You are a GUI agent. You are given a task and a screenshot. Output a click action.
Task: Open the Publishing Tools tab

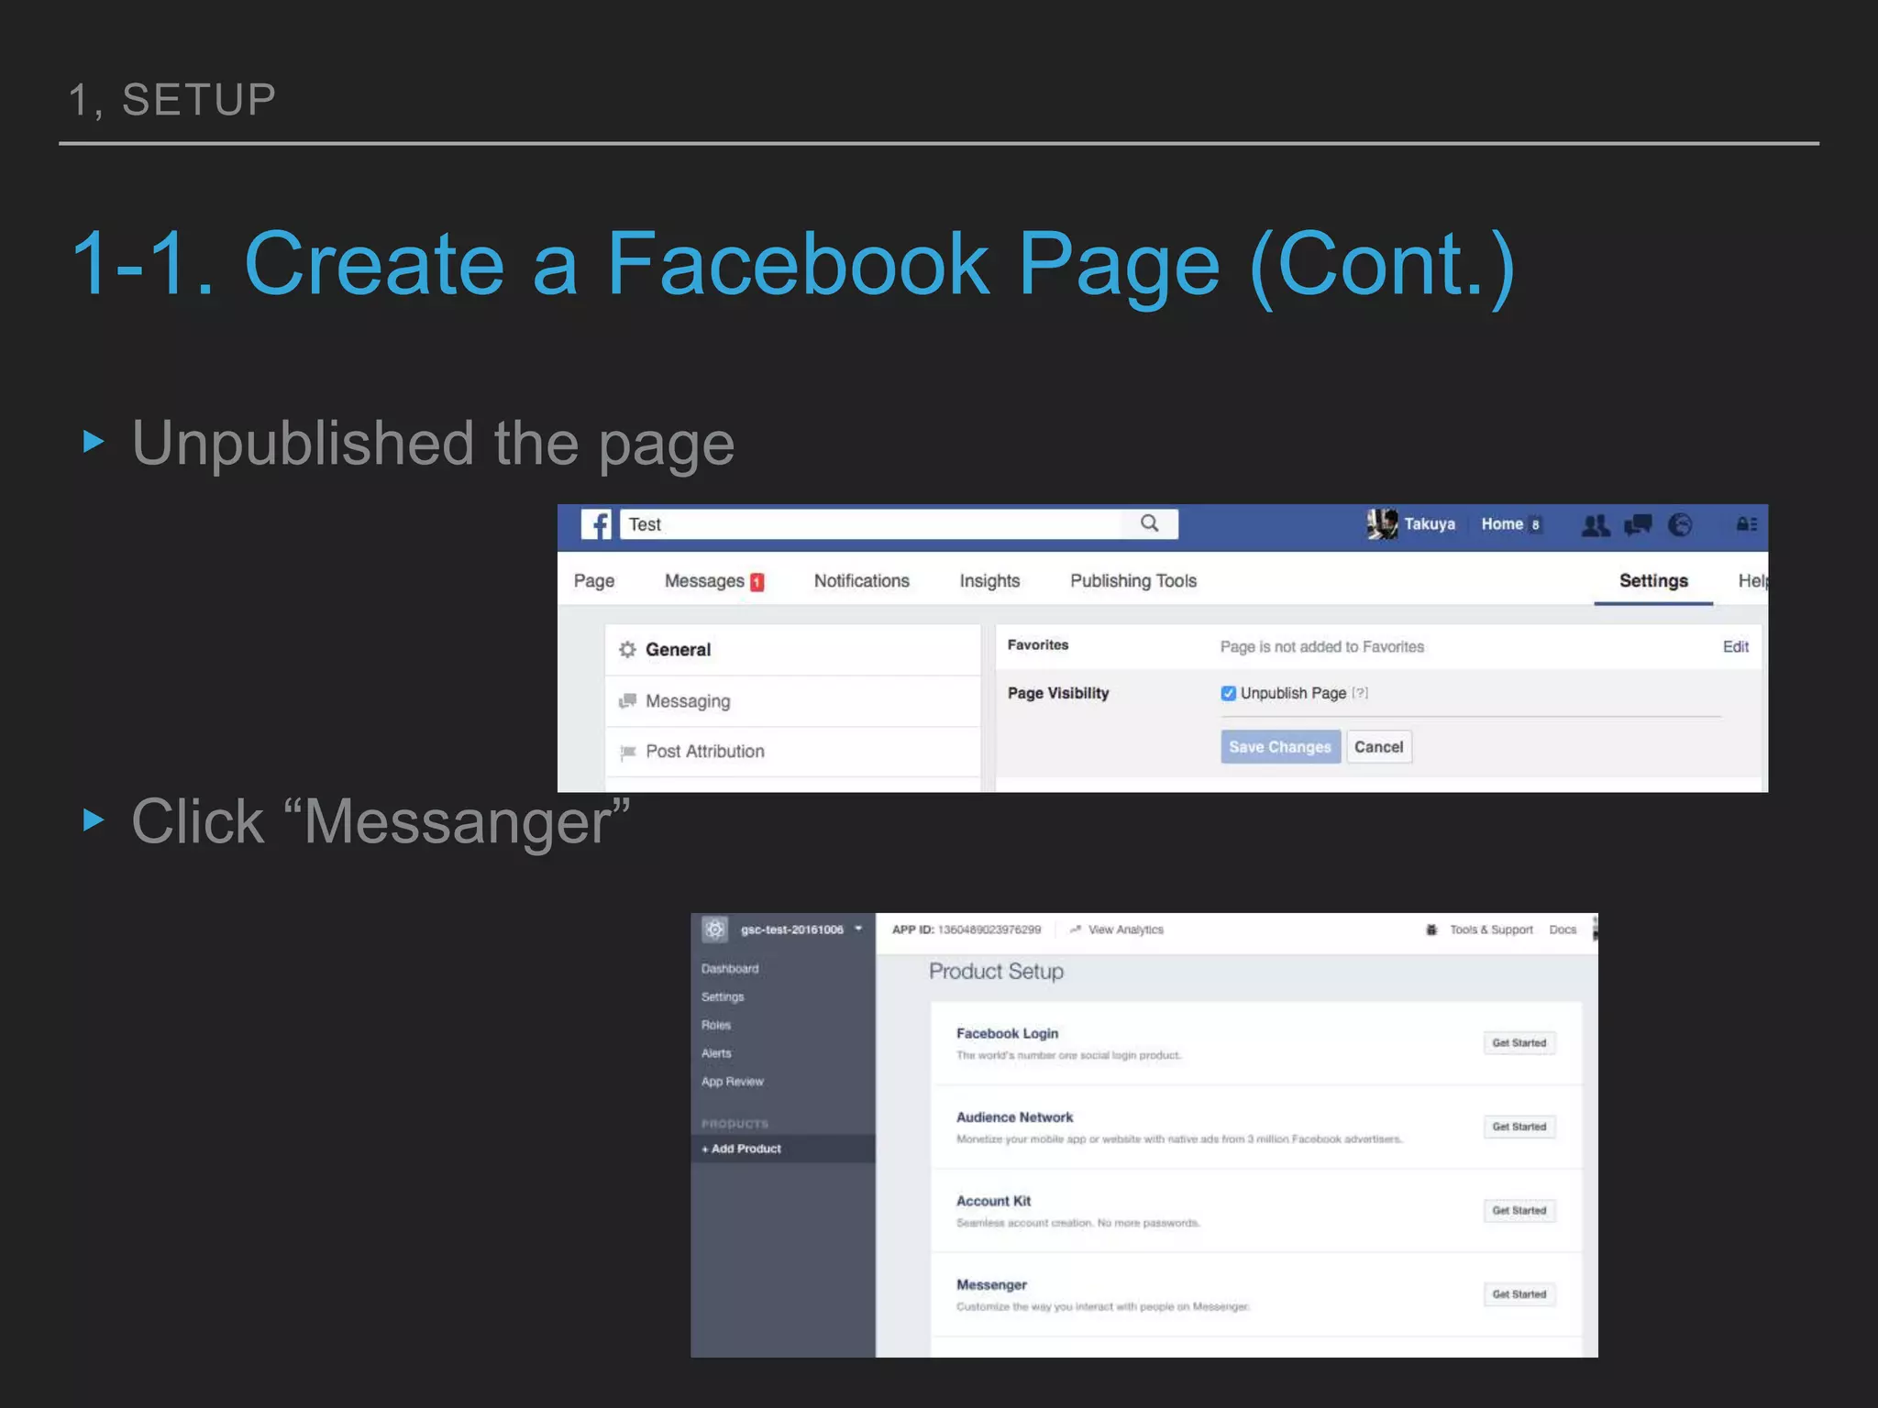point(1133,581)
